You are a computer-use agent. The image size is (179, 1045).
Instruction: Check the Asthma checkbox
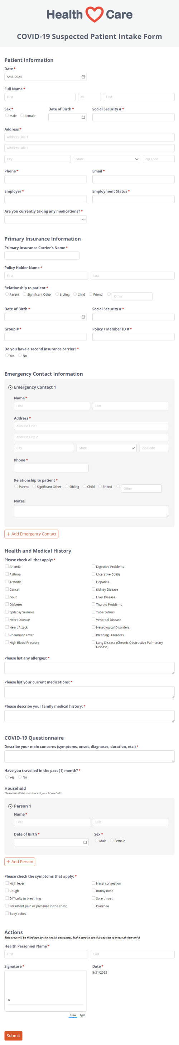(x=7, y=574)
